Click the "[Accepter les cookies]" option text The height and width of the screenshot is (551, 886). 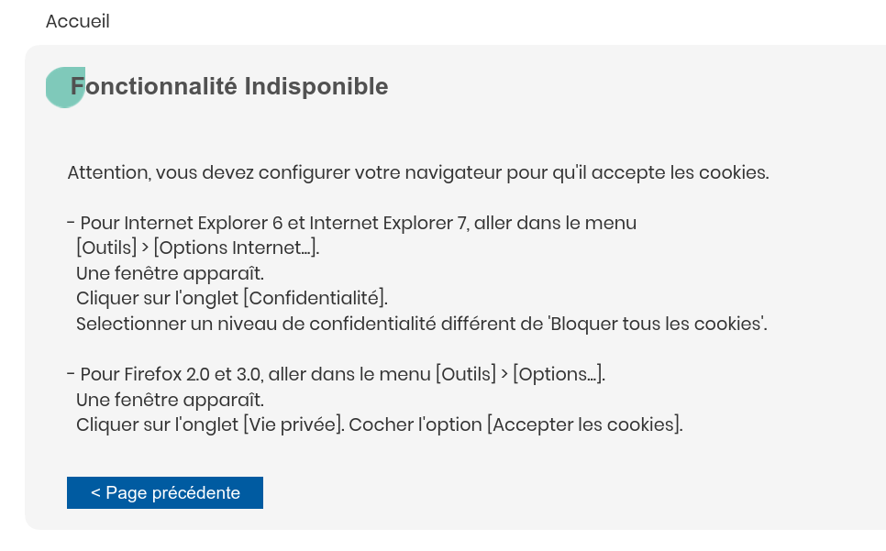point(584,424)
